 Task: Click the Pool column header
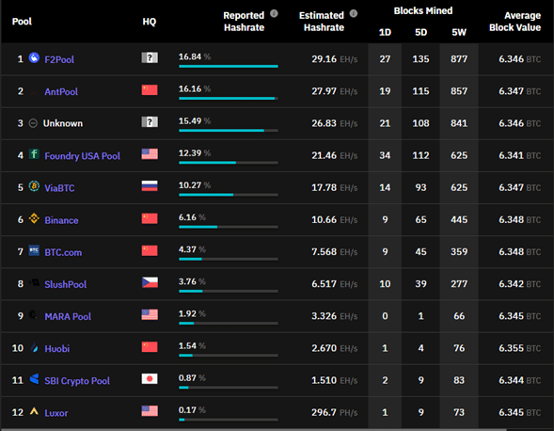(22, 22)
